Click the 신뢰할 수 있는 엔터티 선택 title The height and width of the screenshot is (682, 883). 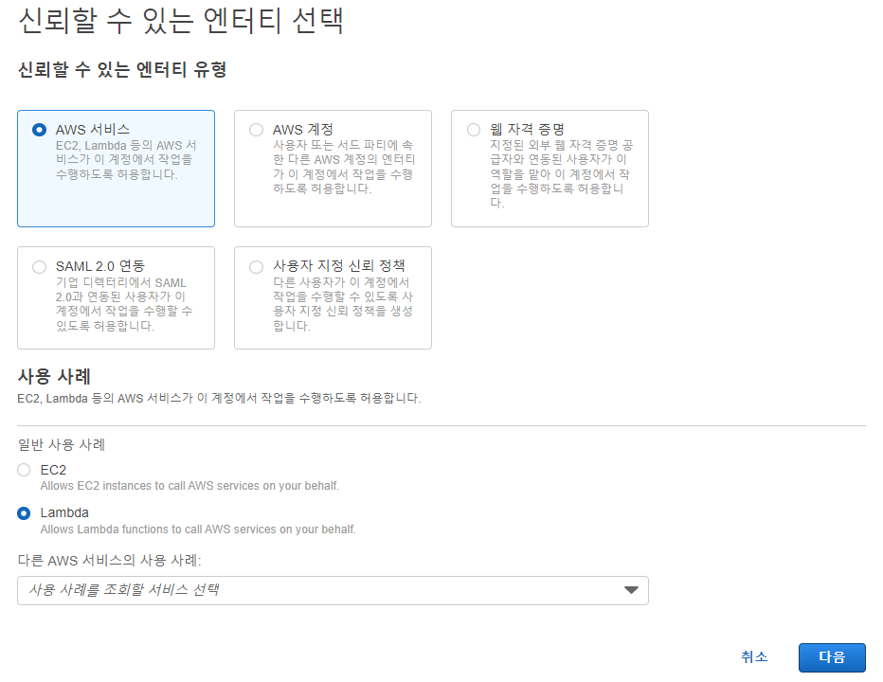click(x=181, y=21)
